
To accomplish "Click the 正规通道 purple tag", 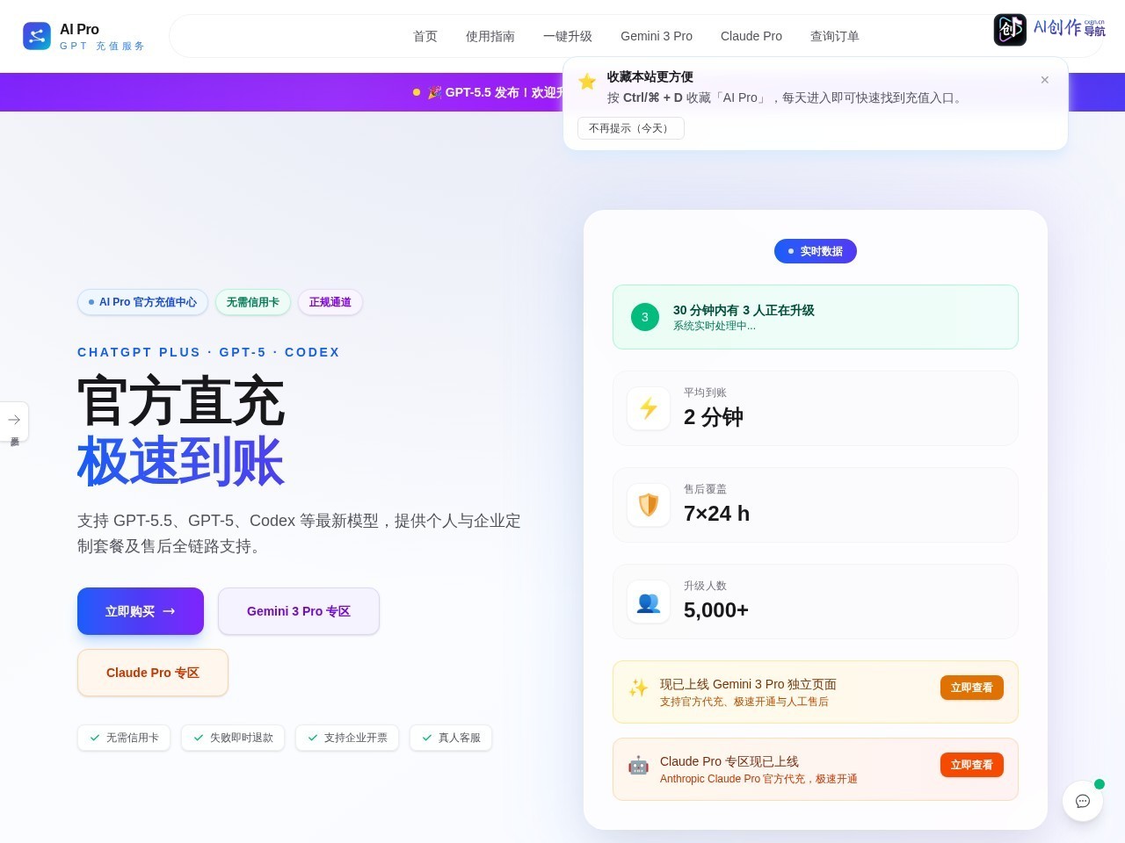I will pyautogui.click(x=330, y=302).
